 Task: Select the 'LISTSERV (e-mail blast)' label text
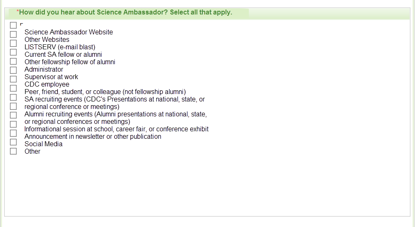point(60,47)
